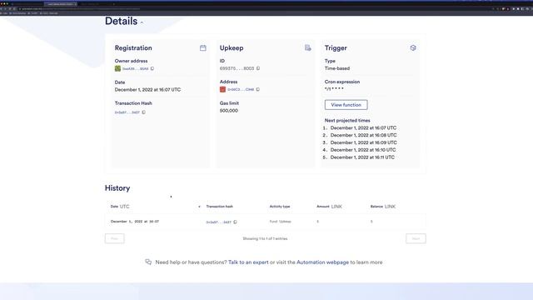Click the Activity type column header
533x300 pixels.
(280, 207)
